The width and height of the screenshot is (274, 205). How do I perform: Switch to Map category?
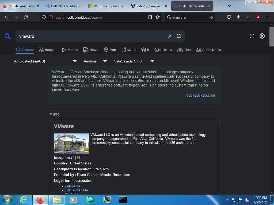pos(110,50)
